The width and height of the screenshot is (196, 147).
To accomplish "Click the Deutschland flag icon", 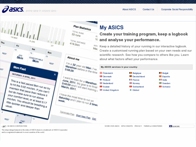I will pos(130,76).
